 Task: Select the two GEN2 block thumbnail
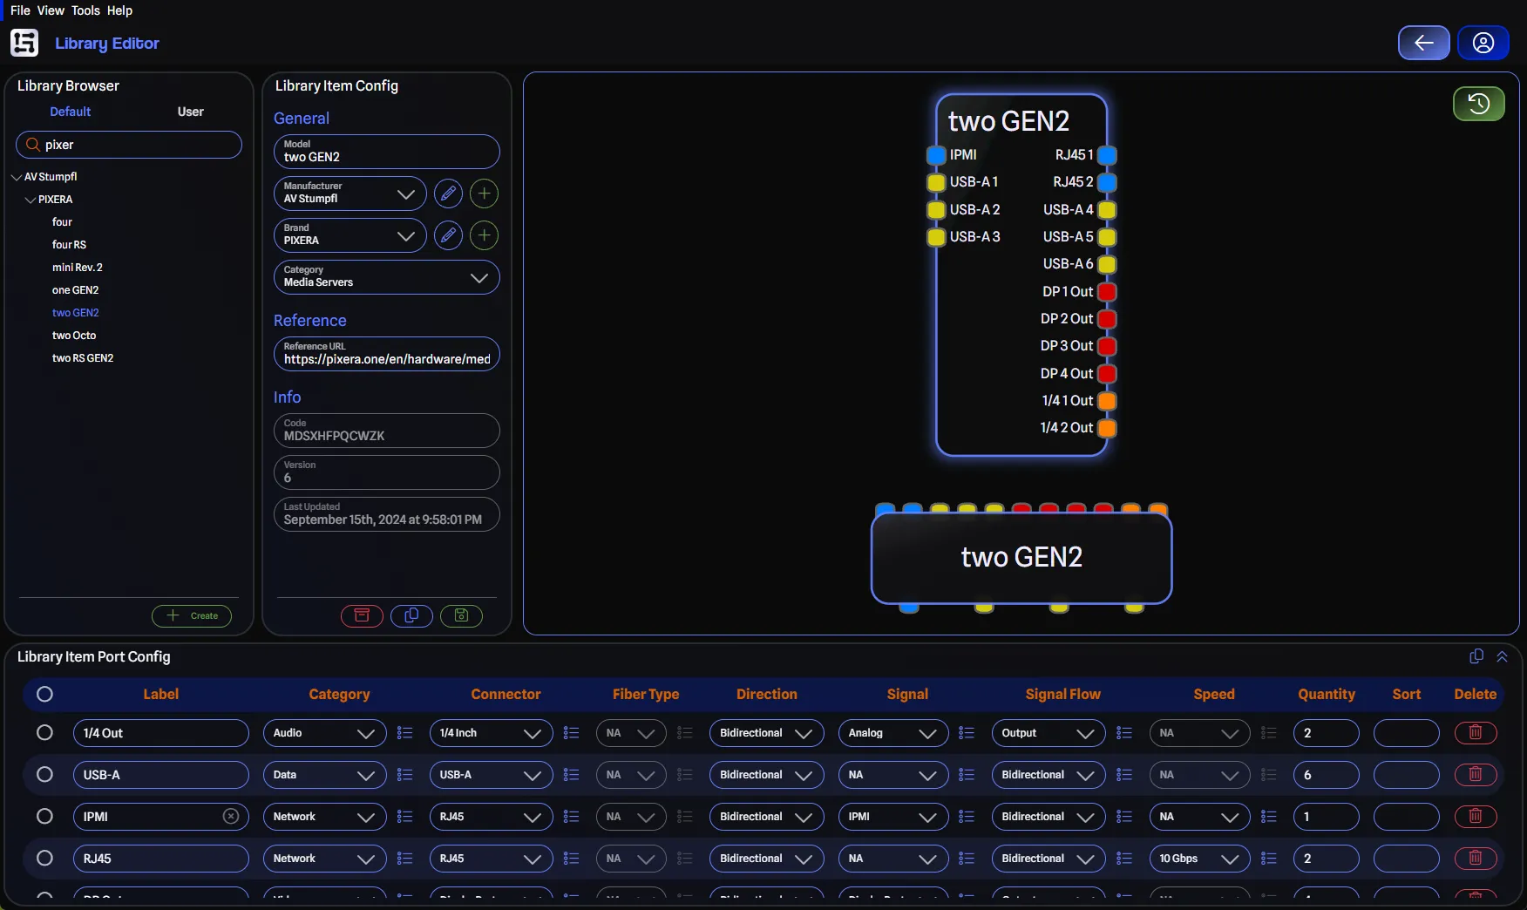click(x=1021, y=557)
